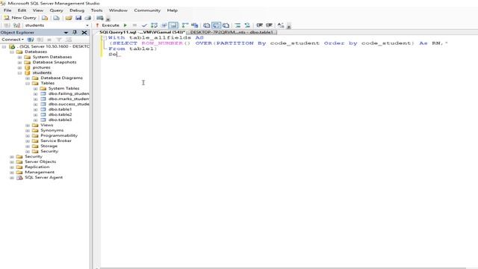Collapse the students database node
This screenshot has width=478, height=269.
tap(20, 73)
